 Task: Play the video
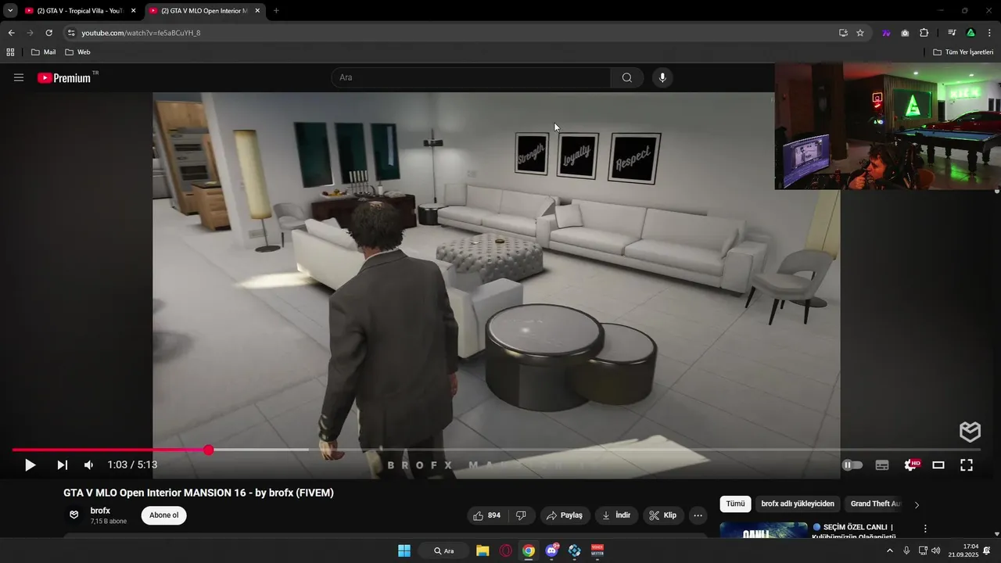tap(30, 465)
